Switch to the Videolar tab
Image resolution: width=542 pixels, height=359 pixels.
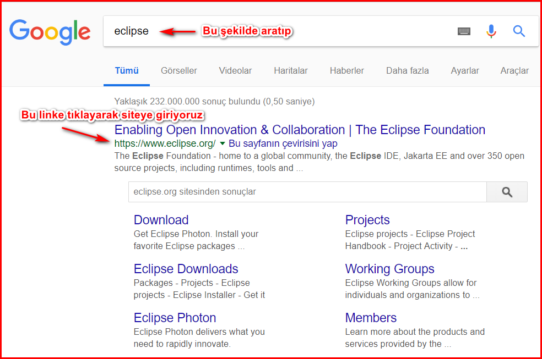tap(235, 71)
